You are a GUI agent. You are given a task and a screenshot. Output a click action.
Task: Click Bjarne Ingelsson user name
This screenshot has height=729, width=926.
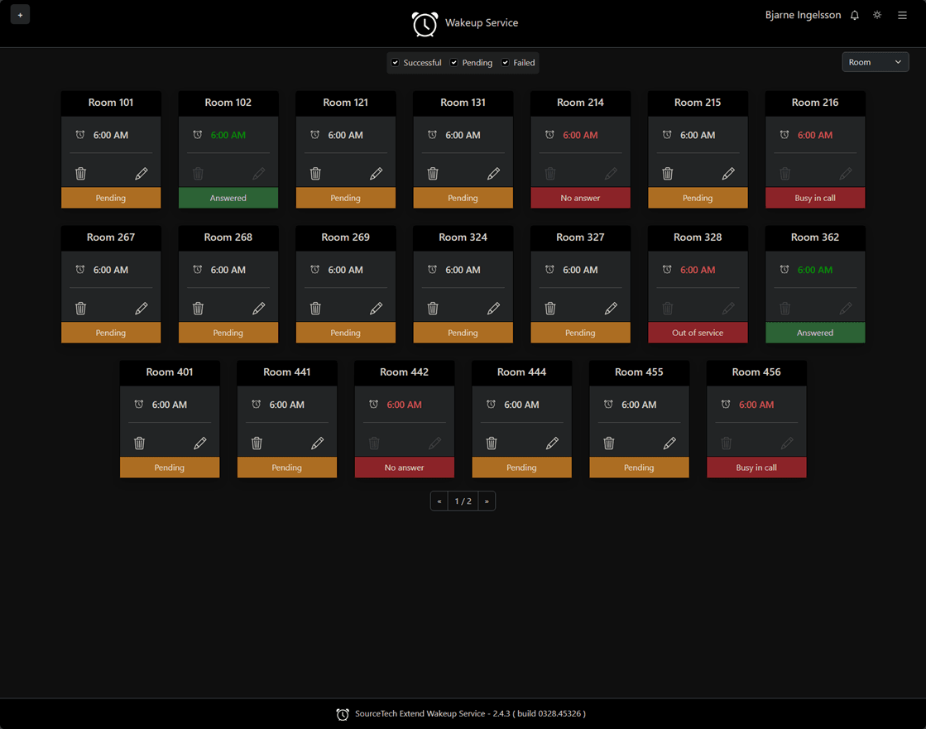pyautogui.click(x=802, y=15)
